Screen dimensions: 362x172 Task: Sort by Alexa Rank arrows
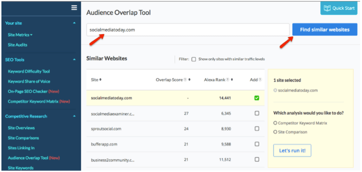click(232, 80)
